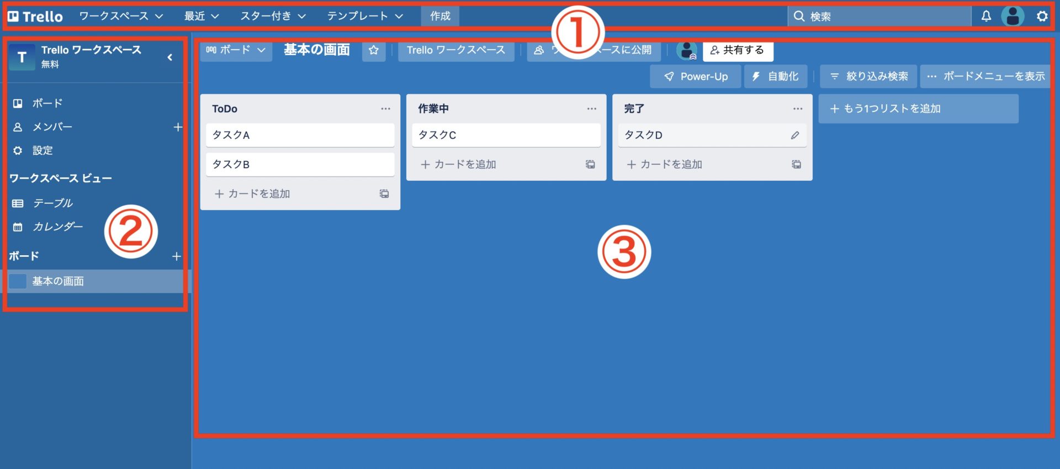The height and width of the screenshot is (469, 1060).
Task: Create card from template in 作業中 list
Action: tap(590, 164)
